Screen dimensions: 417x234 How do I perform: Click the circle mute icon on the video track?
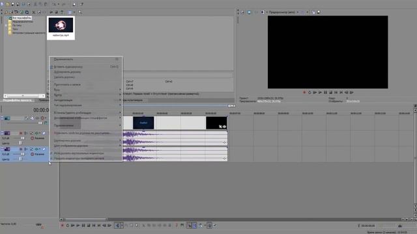point(42,118)
